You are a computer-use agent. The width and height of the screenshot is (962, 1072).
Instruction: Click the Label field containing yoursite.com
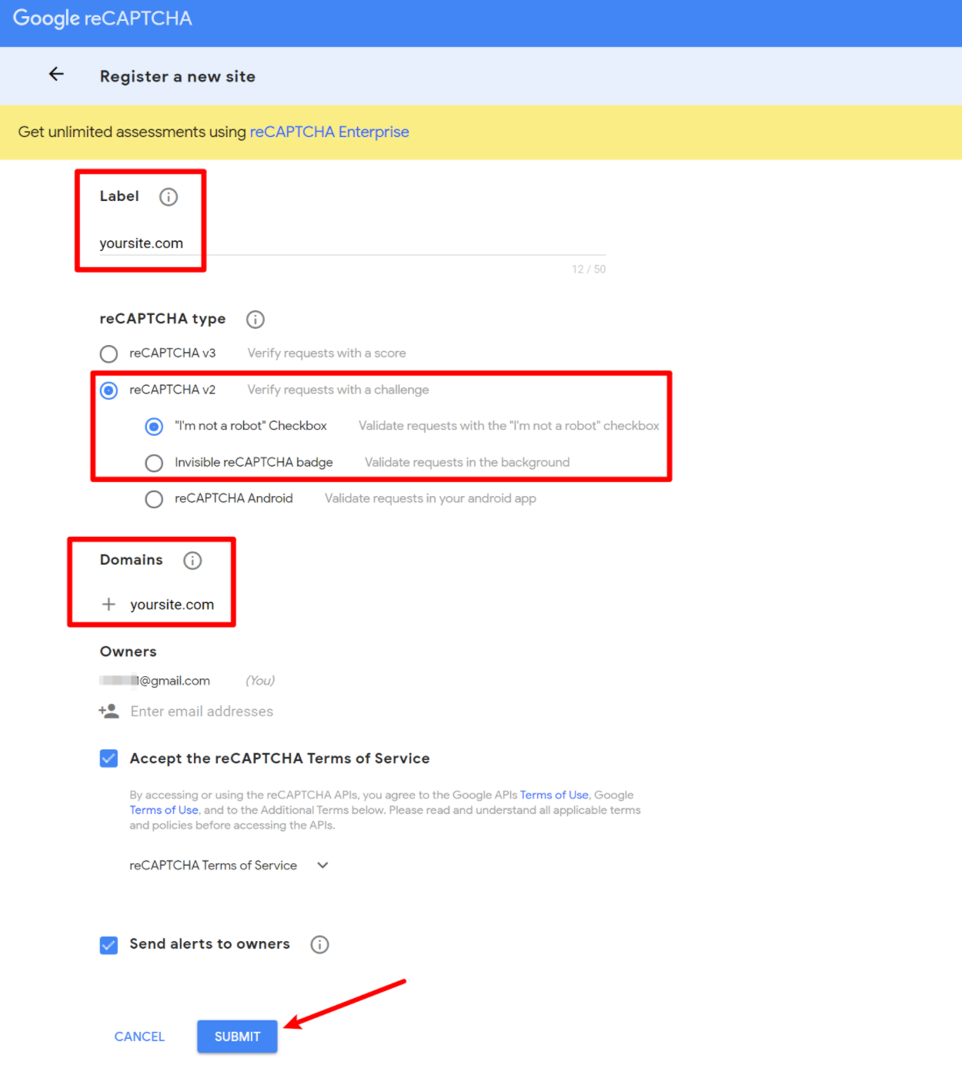352,243
